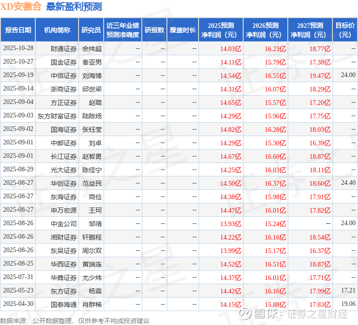Click the 13.93亿 profit value
Image resolution: width=358 pixels, height=325 pixels.
pyautogui.click(x=231, y=223)
